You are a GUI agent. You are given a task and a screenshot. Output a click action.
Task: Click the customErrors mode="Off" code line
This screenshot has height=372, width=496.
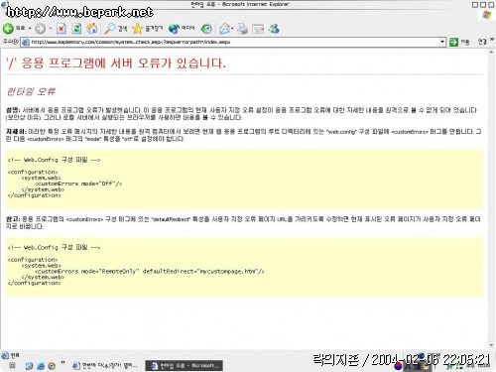[78, 184]
